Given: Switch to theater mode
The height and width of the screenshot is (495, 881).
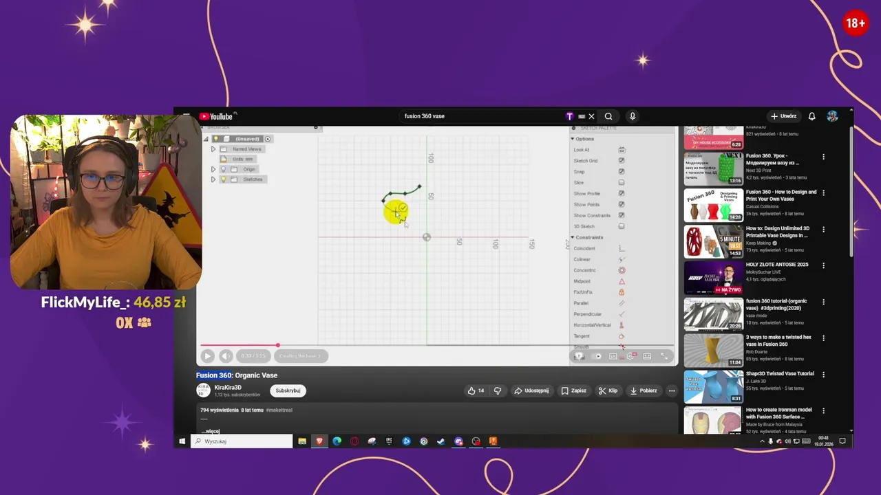Looking at the screenshot, I should coord(647,356).
